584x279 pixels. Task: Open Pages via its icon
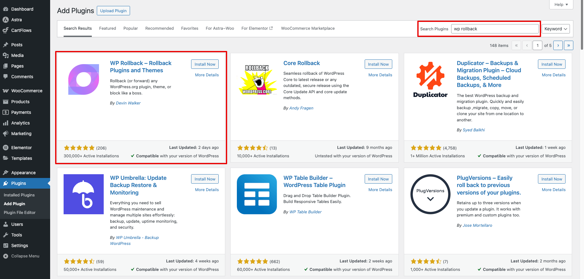tap(6, 66)
